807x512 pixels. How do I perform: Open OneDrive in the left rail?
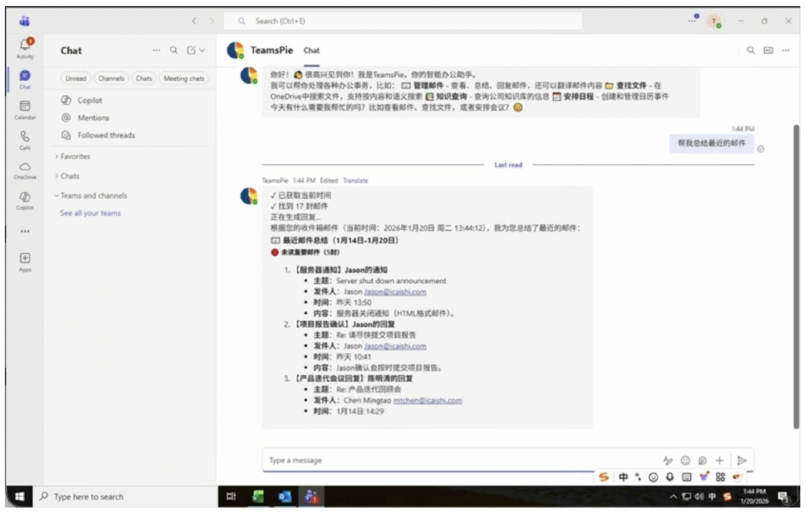pyautogui.click(x=25, y=169)
